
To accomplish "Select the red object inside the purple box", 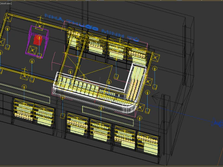I will 38,40.
